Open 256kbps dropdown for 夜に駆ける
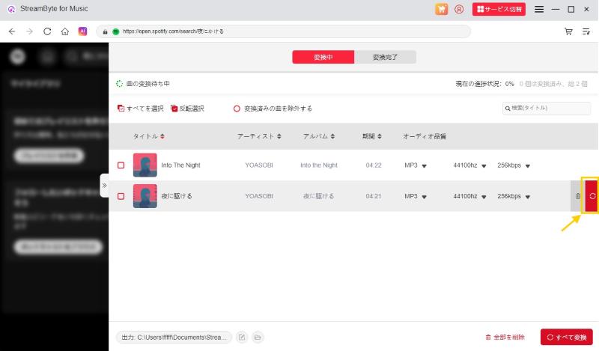Image resolution: width=599 pixels, height=351 pixels. (x=514, y=196)
